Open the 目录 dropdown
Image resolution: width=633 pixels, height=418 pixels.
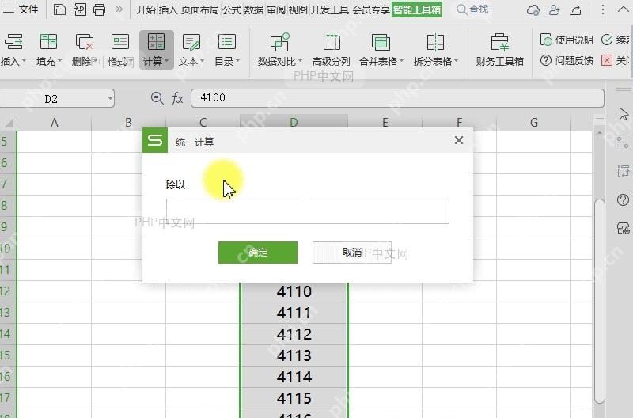(227, 50)
